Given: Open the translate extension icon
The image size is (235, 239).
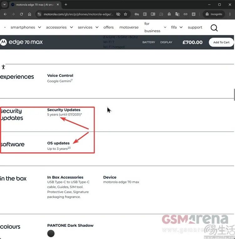Looking at the screenshot, I should 177,14.
